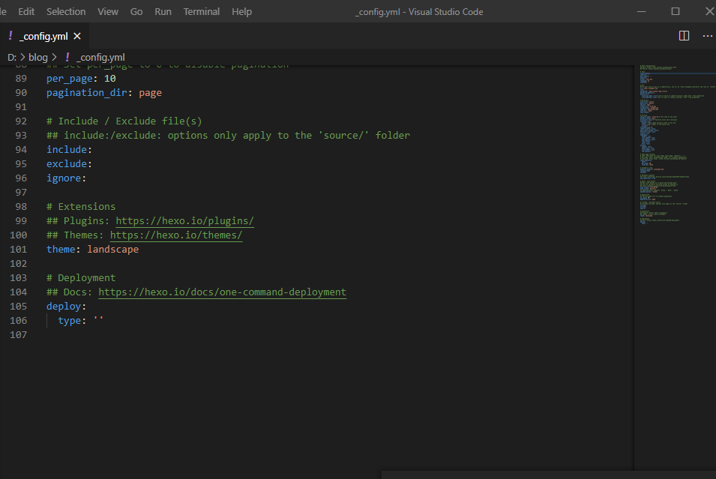Open the Go menu
The height and width of the screenshot is (479, 716).
tap(136, 12)
